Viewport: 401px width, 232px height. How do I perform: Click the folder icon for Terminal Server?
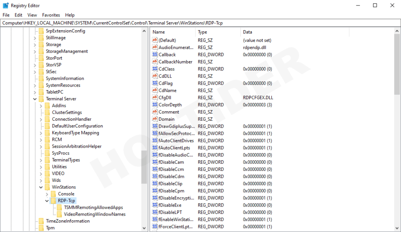[41, 99]
